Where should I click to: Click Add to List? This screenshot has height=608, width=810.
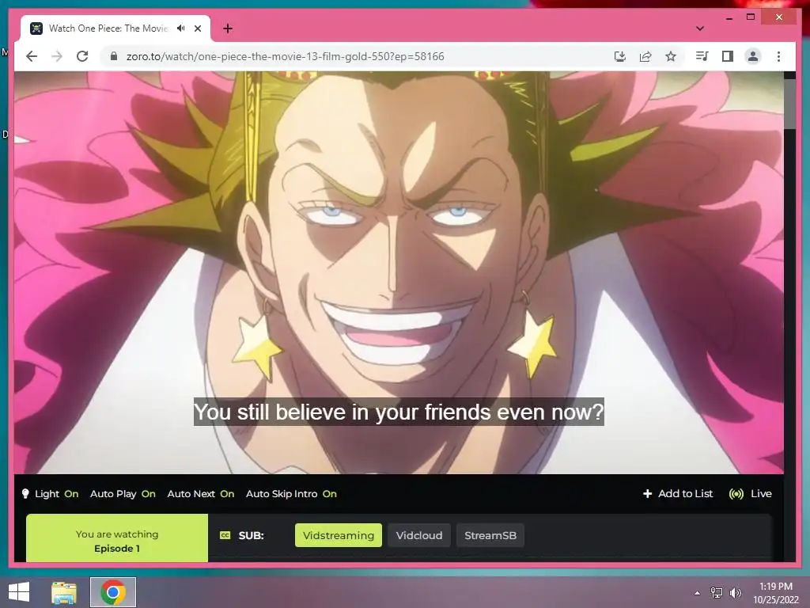pos(678,494)
